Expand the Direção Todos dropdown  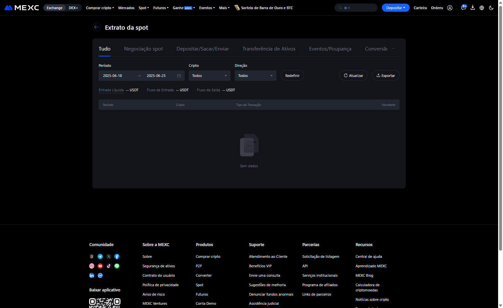[256, 76]
